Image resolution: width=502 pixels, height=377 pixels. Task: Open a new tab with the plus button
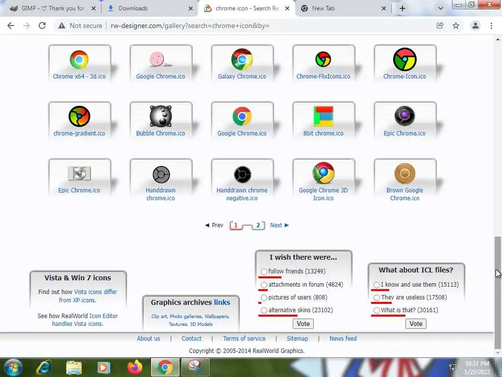[402, 8]
